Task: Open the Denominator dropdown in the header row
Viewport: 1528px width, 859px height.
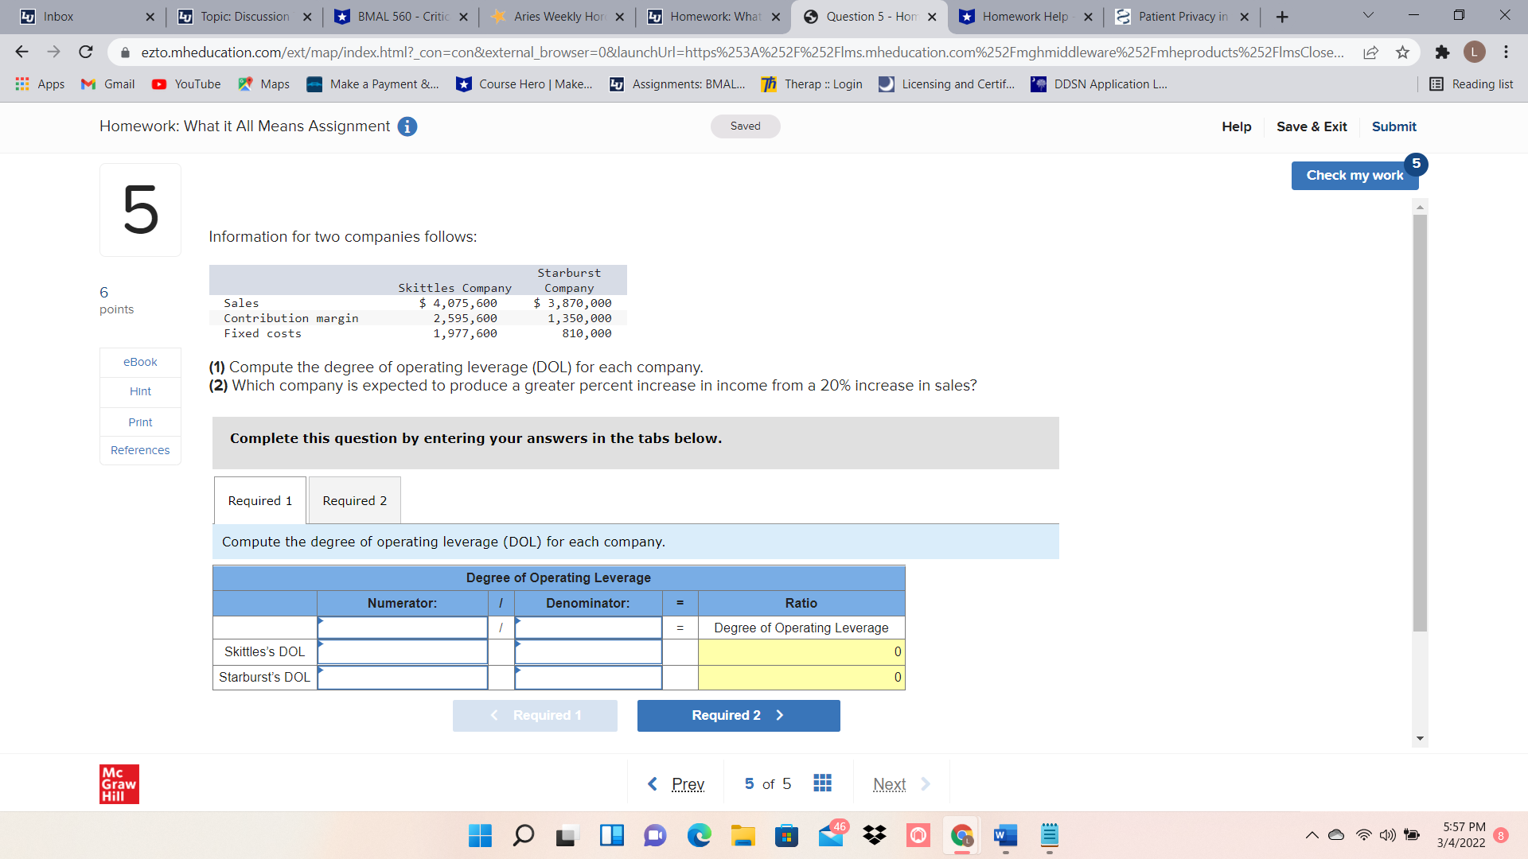Action: click(588, 628)
